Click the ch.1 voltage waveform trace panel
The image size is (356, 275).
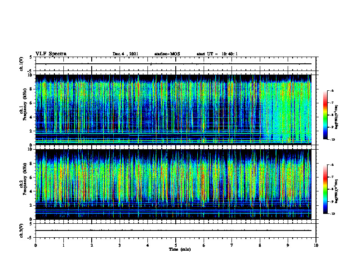[x=176, y=64]
